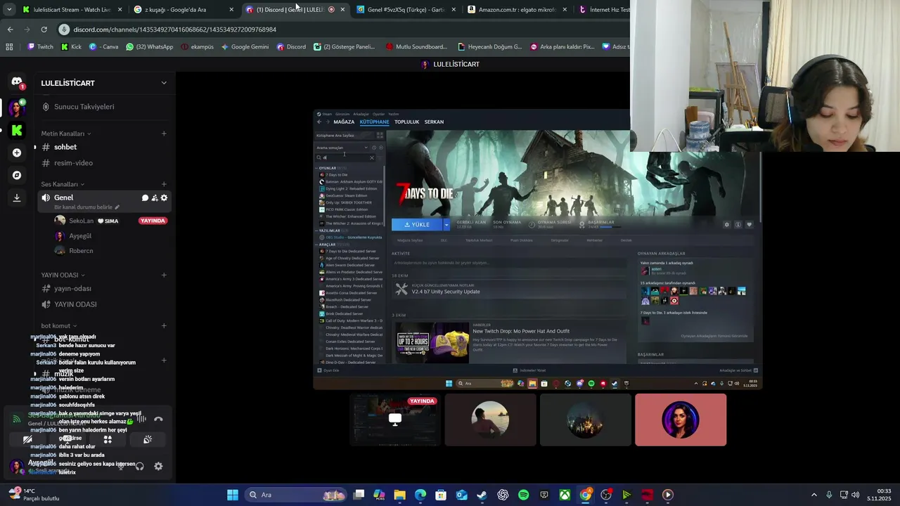This screenshot has height=506, width=900.
Task: Open Chrome tab search dropdown
Action: click(x=9, y=10)
